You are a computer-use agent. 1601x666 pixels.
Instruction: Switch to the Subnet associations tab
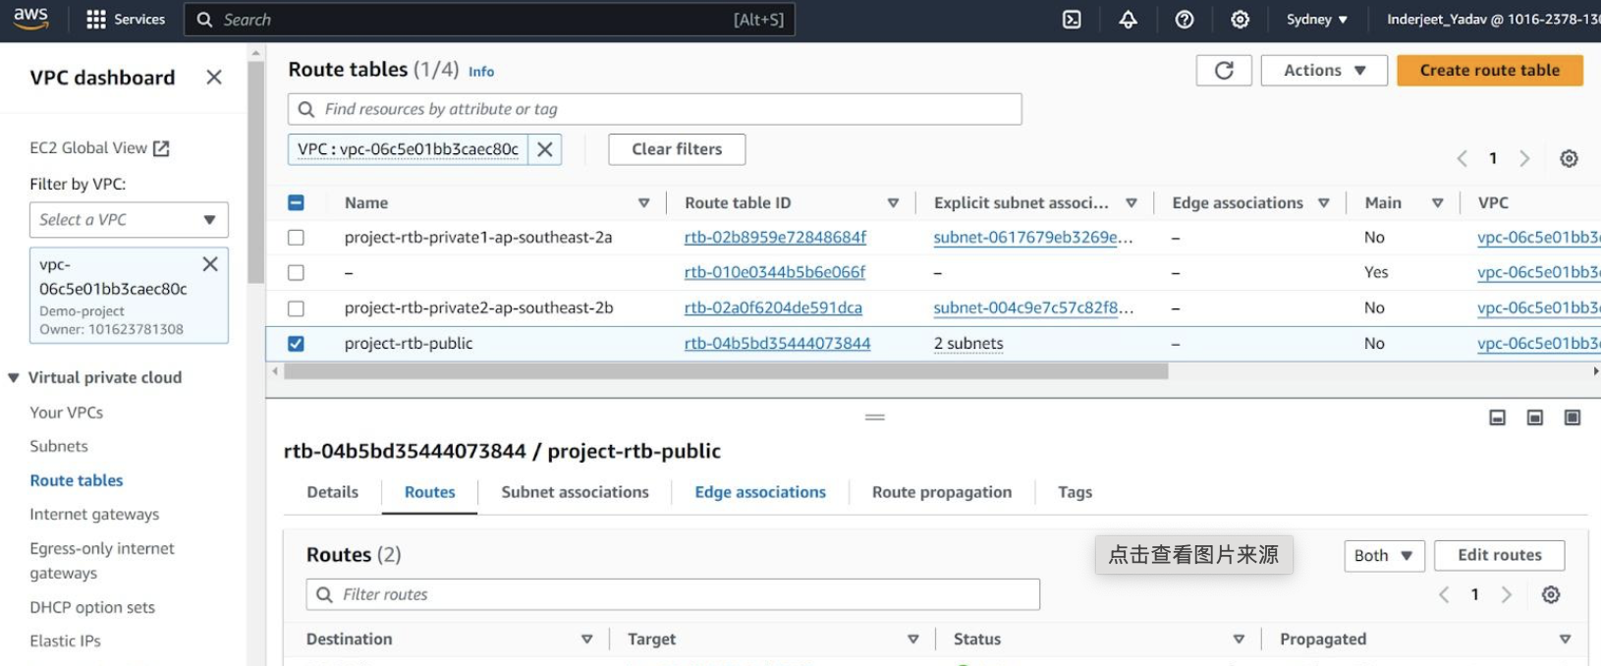(575, 492)
